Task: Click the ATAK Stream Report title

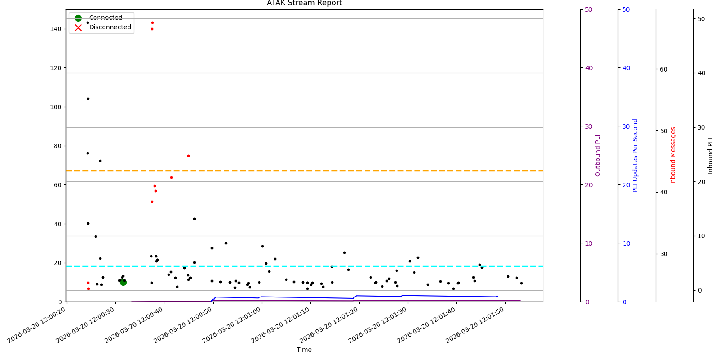Action: click(304, 4)
